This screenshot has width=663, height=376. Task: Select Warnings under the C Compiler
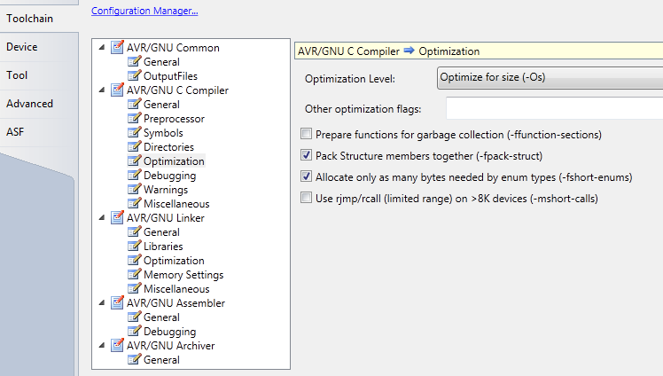click(166, 190)
